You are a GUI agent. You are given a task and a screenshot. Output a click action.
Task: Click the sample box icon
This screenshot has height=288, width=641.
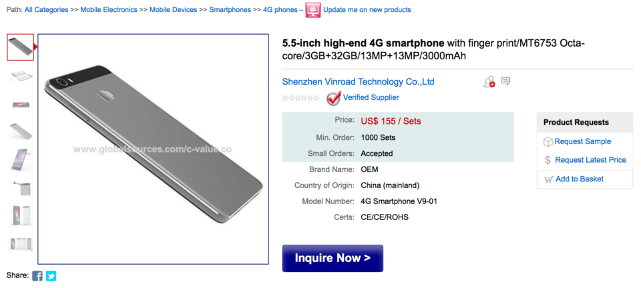tap(548, 141)
